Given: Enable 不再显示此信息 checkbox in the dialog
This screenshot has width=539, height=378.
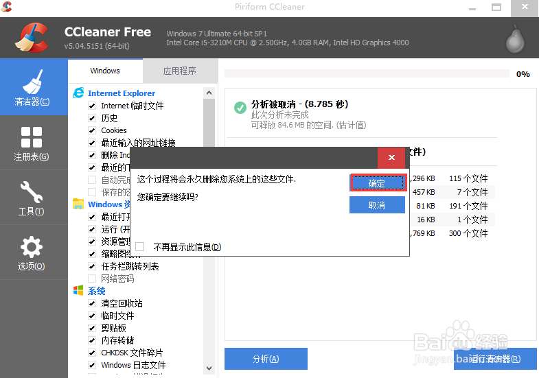Looking at the screenshot, I should [x=140, y=247].
